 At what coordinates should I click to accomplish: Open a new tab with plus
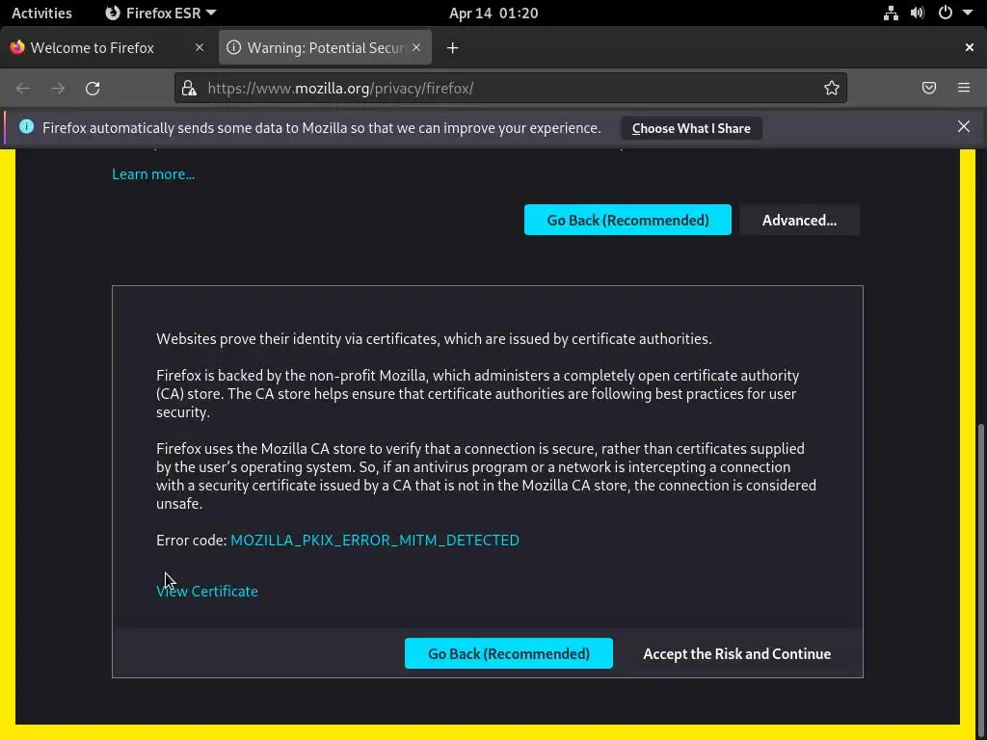[x=453, y=48]
